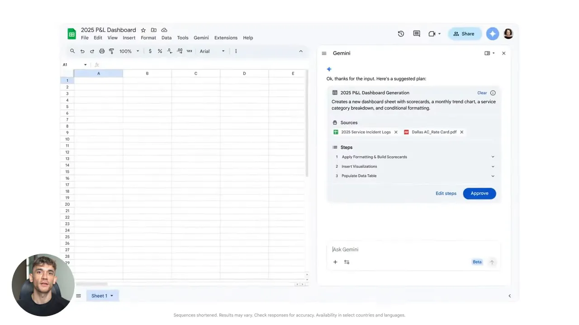Approve the suggested plan

point(479,193)
